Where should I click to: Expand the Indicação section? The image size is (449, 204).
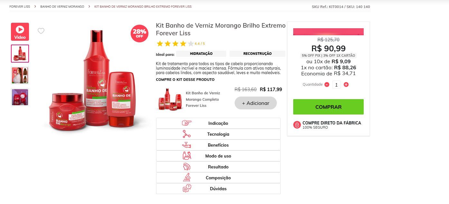coord(218,123)
